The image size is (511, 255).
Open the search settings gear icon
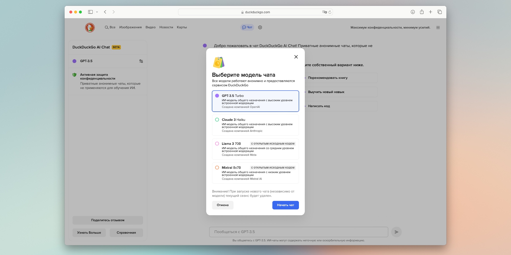click(260, 27)
